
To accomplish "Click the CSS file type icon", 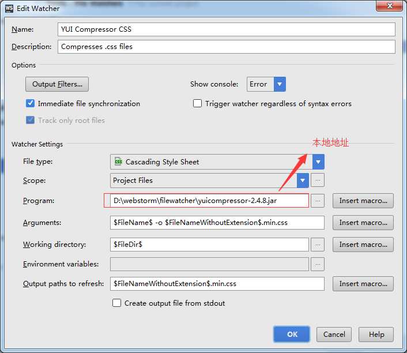I will 118,162.
